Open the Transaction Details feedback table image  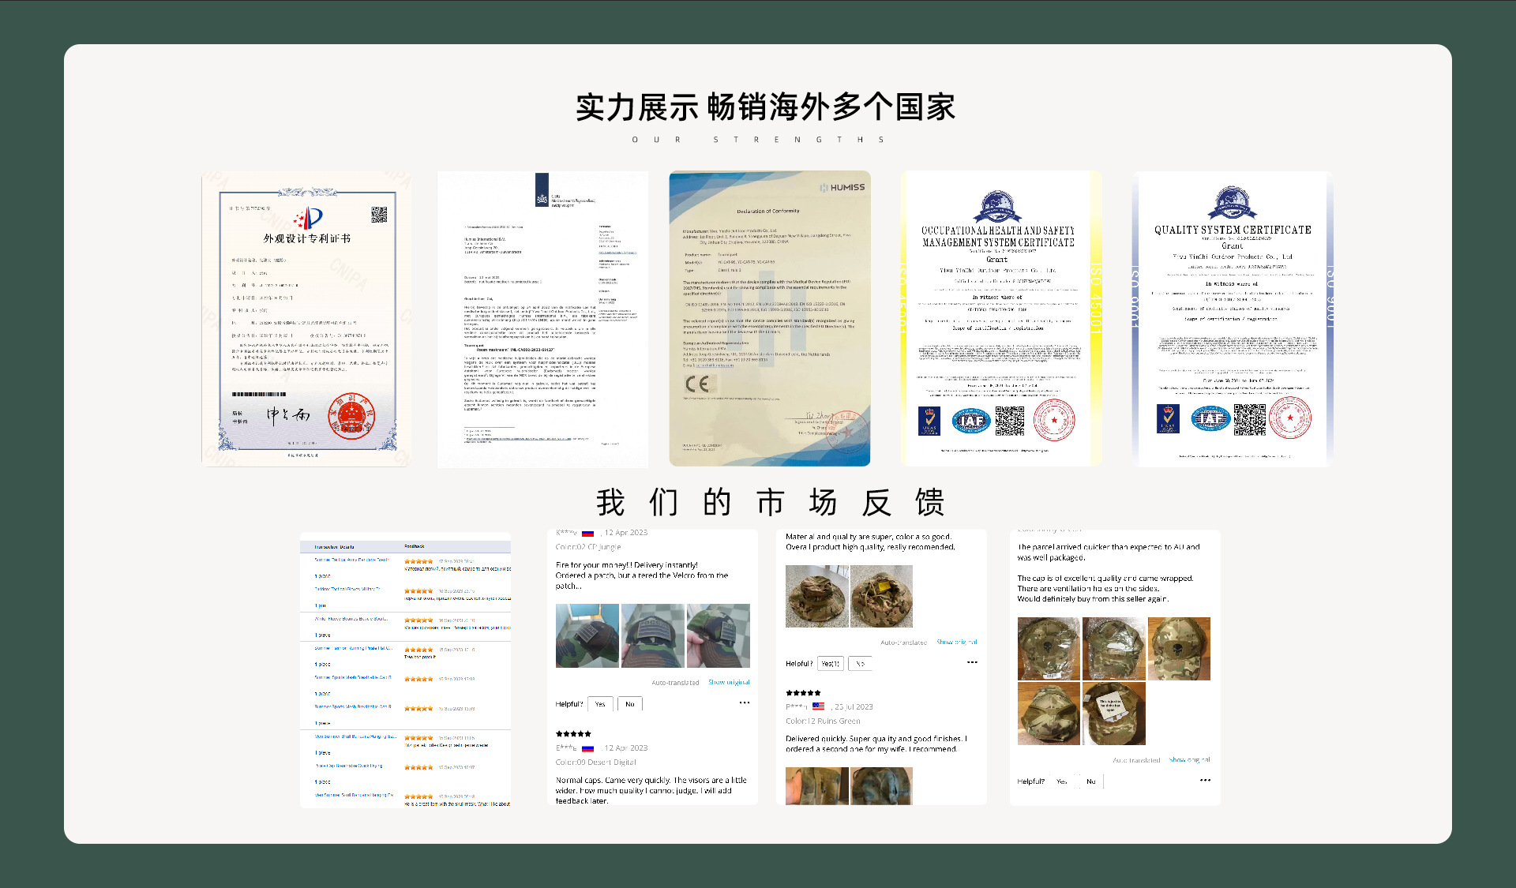point(405,669)
